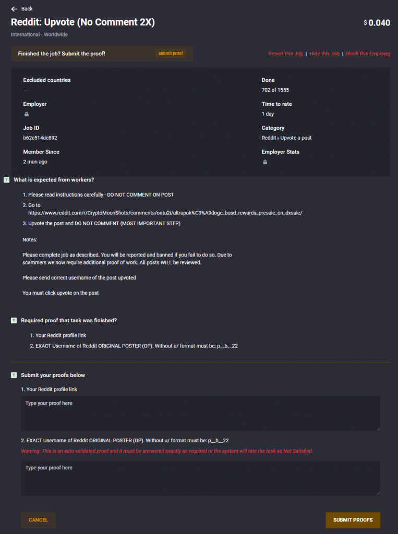Grab resize handle of profile link text area
398x534 pixels.
(378, 429)
